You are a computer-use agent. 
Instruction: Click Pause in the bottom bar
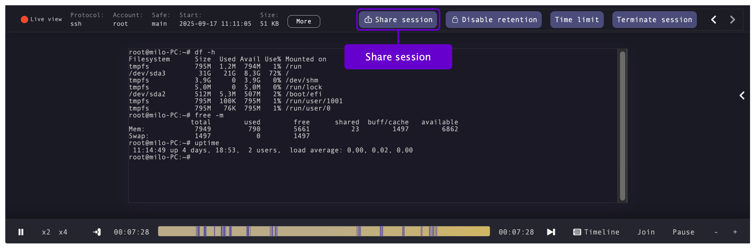coord(683,232)
